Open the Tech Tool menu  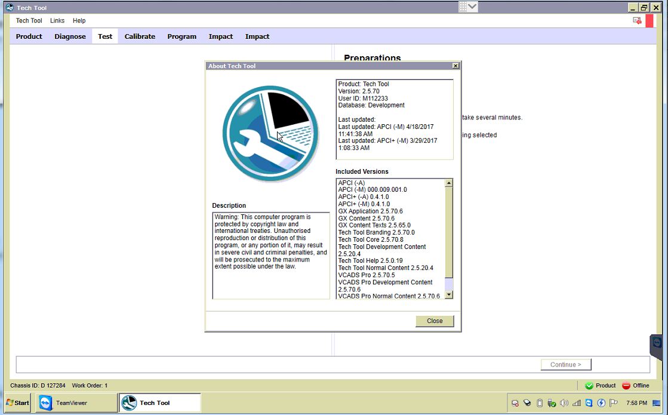(29, 20)
